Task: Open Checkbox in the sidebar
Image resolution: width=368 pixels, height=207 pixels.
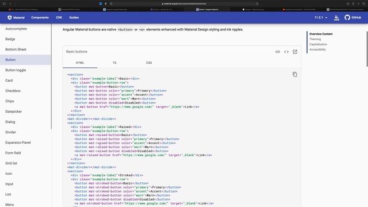Action: pos(25,91)
